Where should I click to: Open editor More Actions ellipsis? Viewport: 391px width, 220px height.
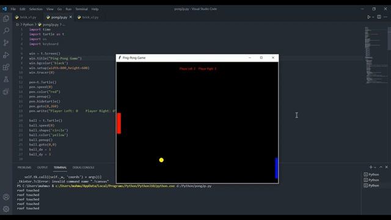(386, 17)
